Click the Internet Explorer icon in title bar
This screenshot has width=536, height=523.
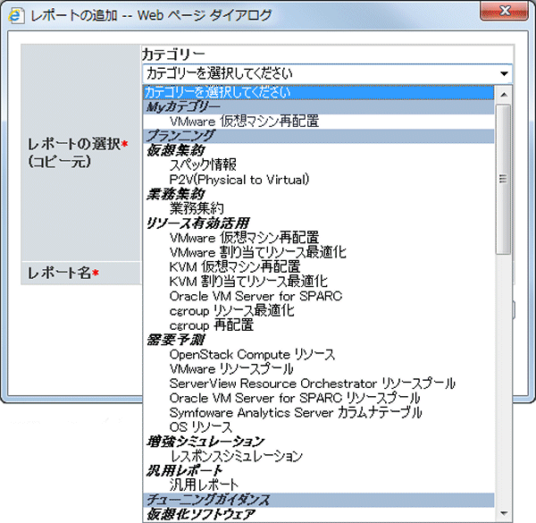[16, 15]
